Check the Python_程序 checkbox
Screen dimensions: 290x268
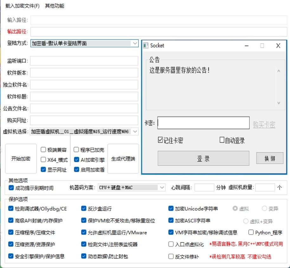tap(251, 232)
